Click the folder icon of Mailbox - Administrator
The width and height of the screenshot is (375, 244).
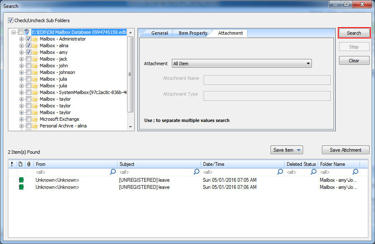point(35,39)
